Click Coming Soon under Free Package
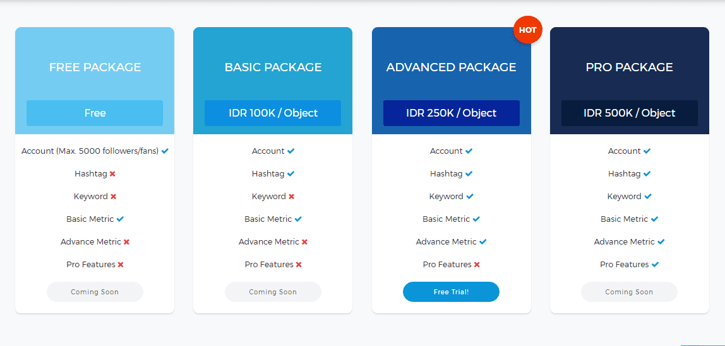The width and height of the screenshot is (725, 346). point(95,292)
